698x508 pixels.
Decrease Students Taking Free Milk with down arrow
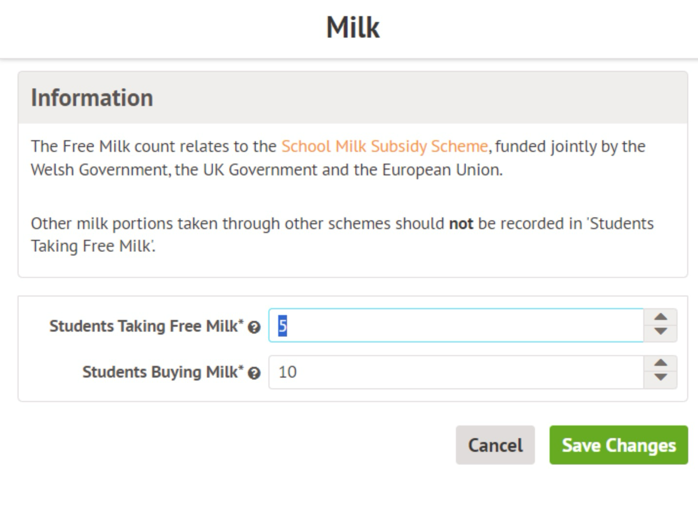pos(660,332)
